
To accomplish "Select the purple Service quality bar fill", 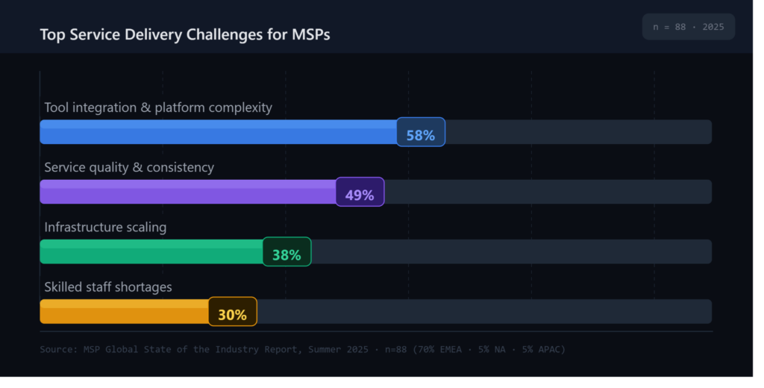I will coord(188,192).
